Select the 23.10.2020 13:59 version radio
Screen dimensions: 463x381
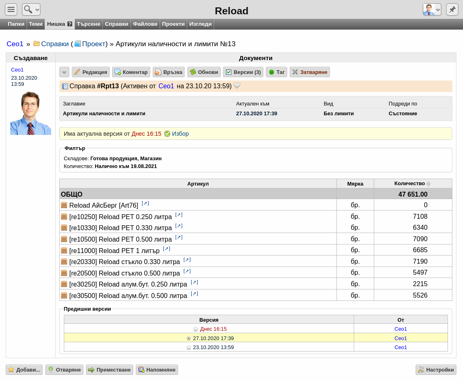pyautogui.click(x=189, y=347)
